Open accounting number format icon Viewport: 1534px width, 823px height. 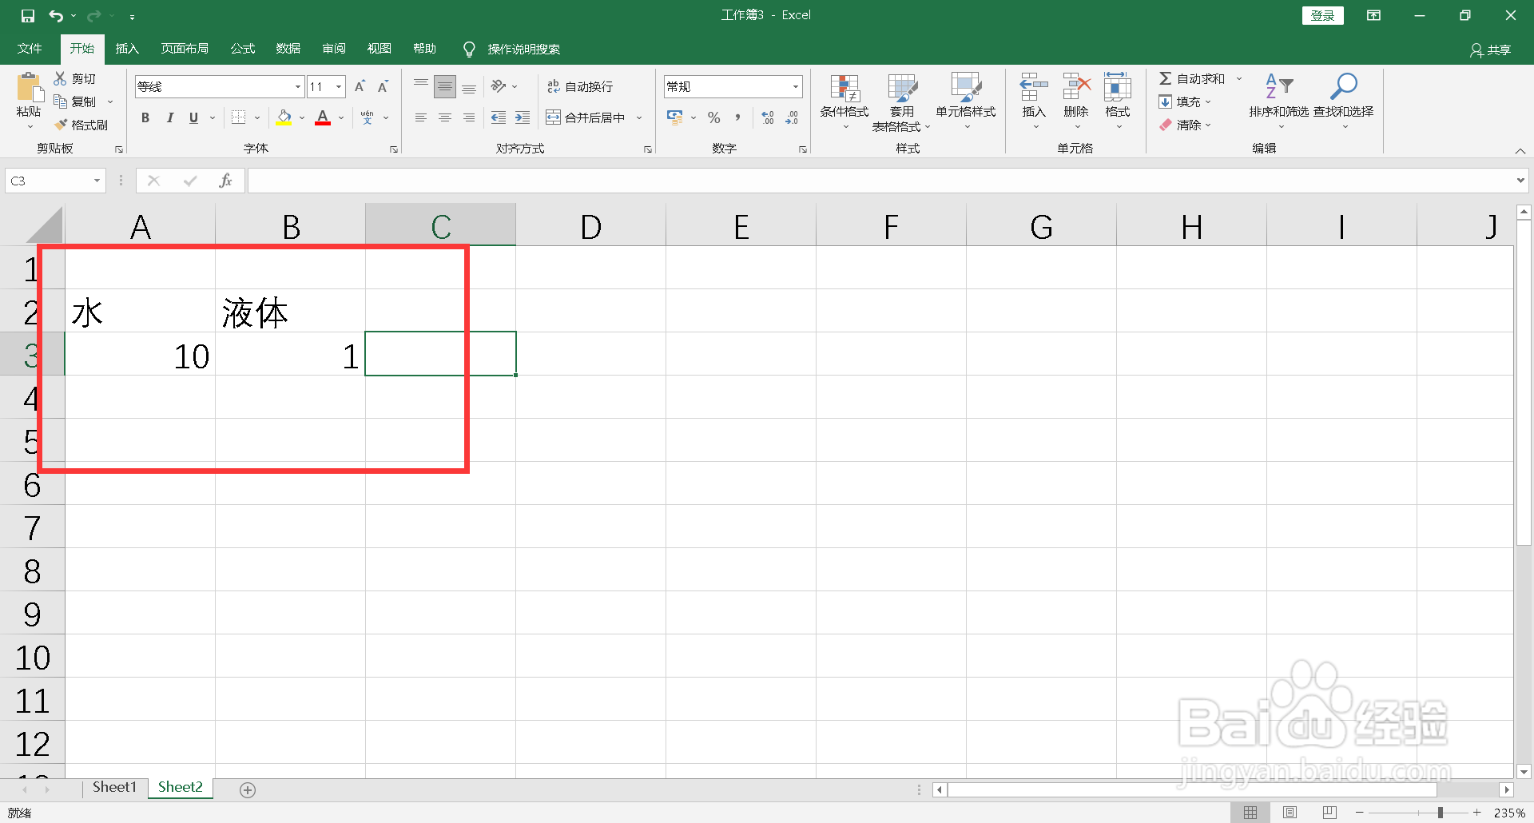[675, 117]
